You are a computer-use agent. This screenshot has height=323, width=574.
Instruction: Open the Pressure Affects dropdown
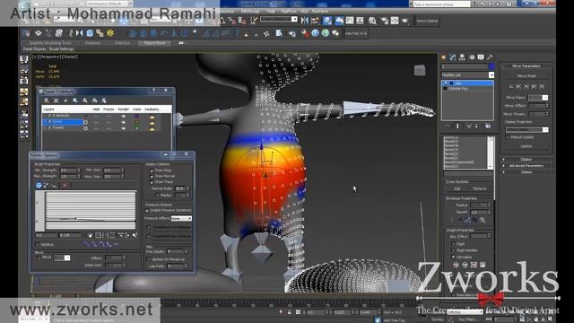point(181,218)
